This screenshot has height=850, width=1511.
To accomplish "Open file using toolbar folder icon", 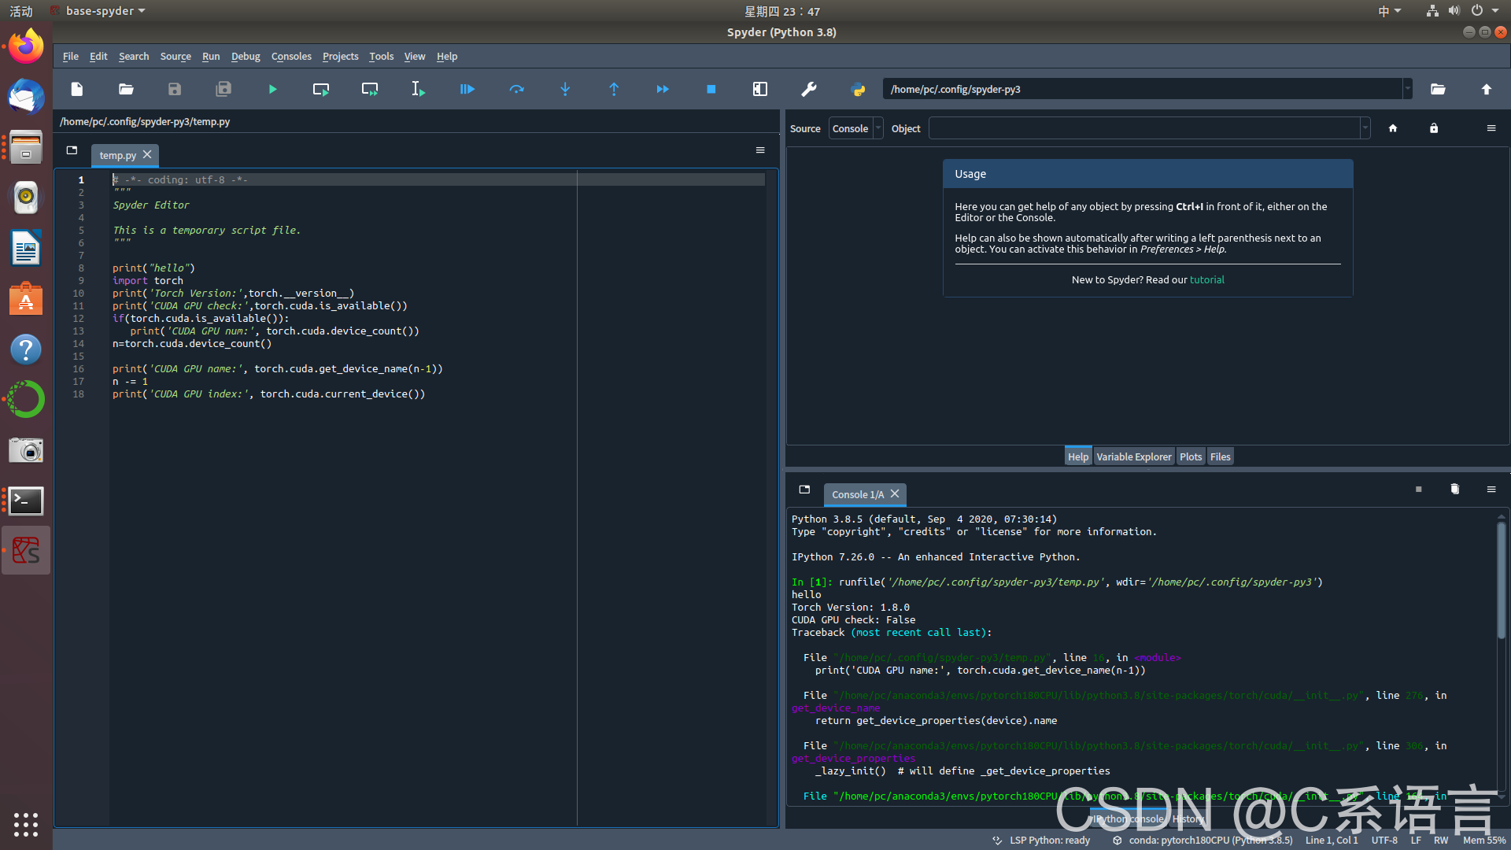I will [126, 90].
